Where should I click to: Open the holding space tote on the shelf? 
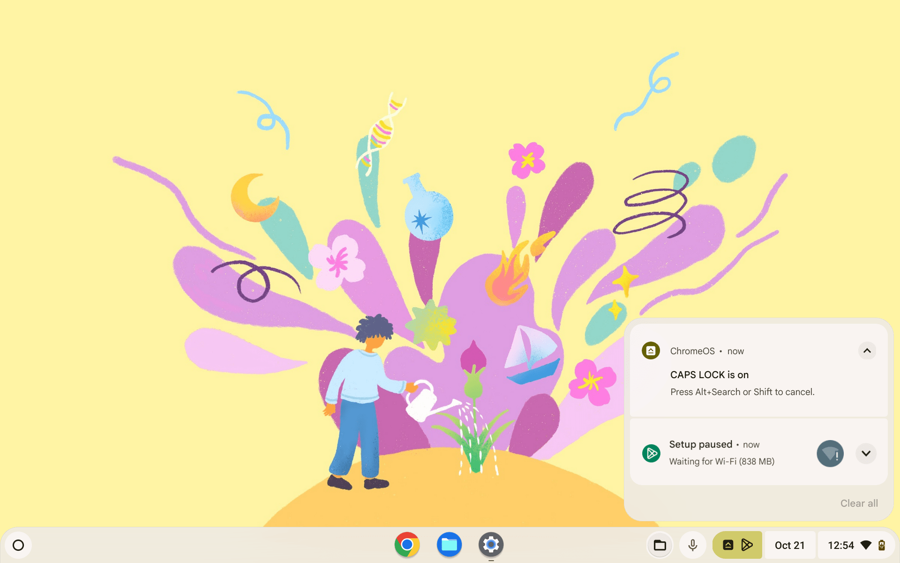pos(660,545)
